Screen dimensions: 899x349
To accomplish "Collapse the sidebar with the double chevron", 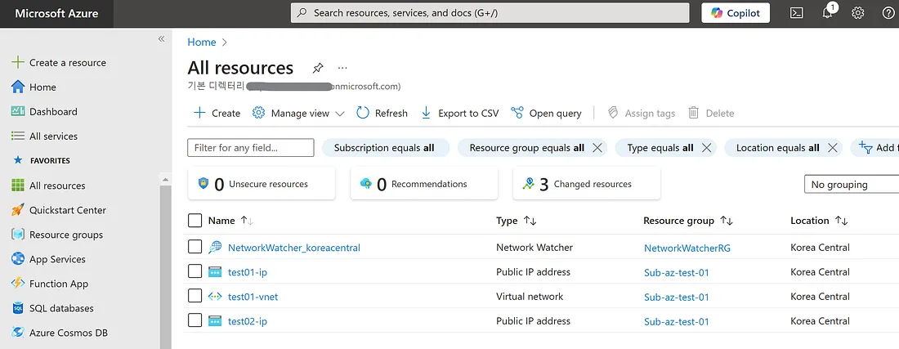I will point(161,39).
